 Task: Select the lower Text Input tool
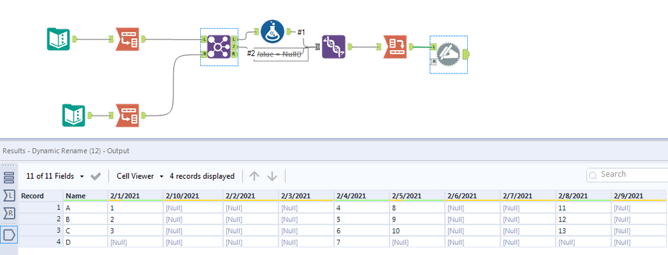74,115
